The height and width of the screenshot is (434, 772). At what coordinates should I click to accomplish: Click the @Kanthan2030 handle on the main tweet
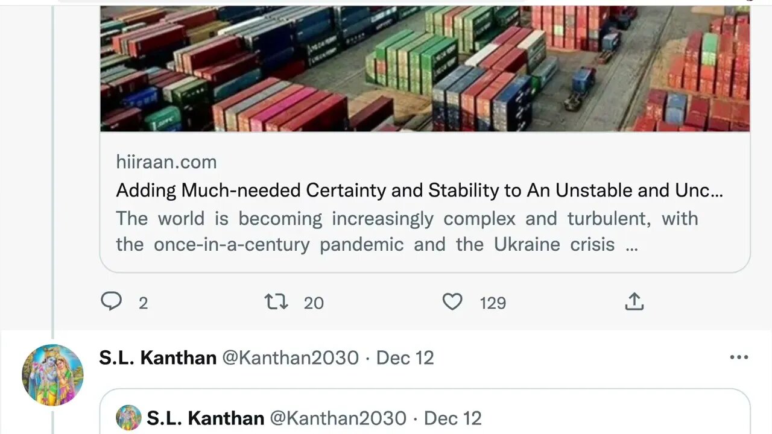[290, 357]
